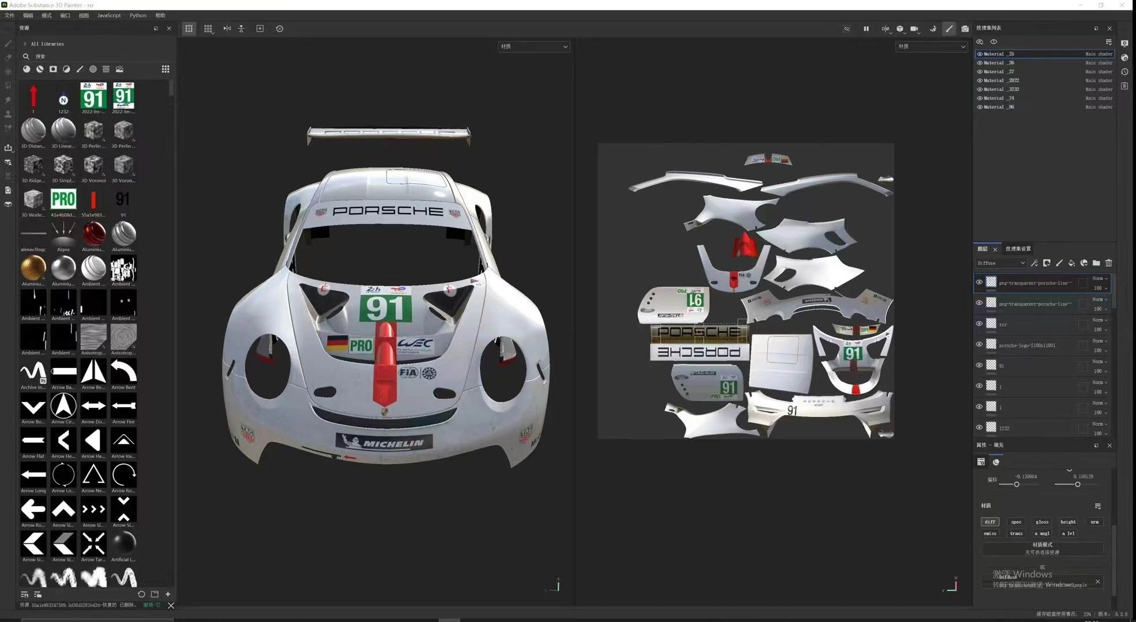The image size is (1136, 622).
Task: Toggle the trans channel button
Action: [1016, 533]
